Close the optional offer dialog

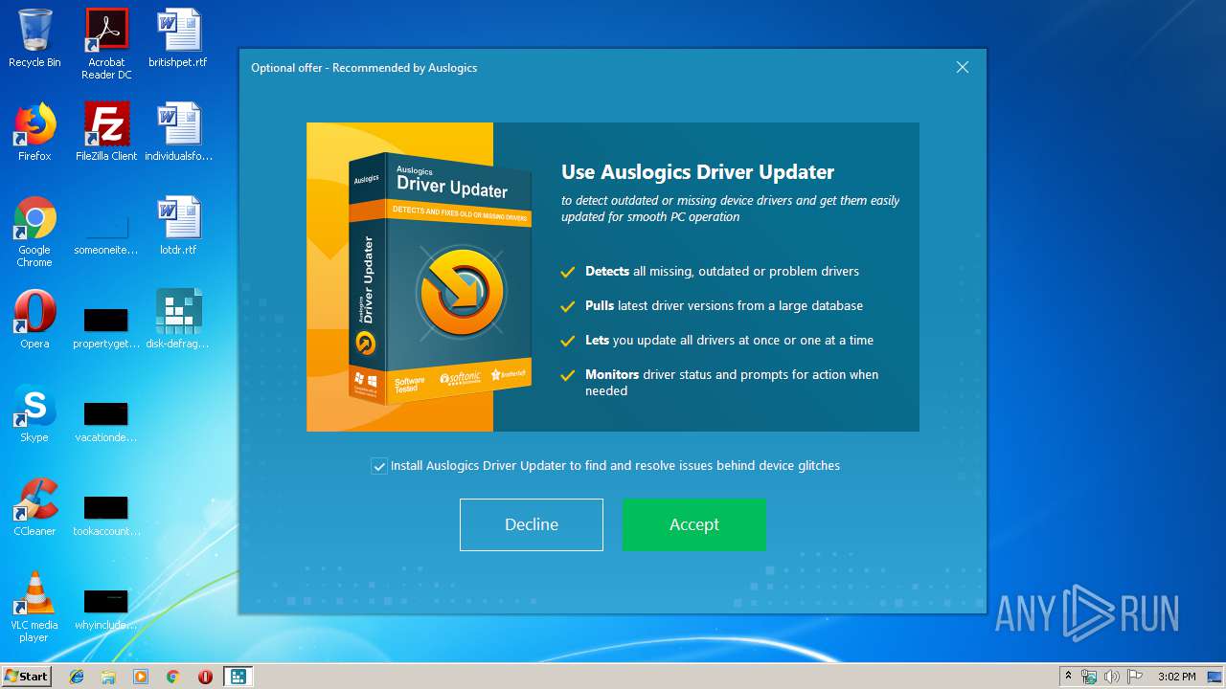(963, 67)
